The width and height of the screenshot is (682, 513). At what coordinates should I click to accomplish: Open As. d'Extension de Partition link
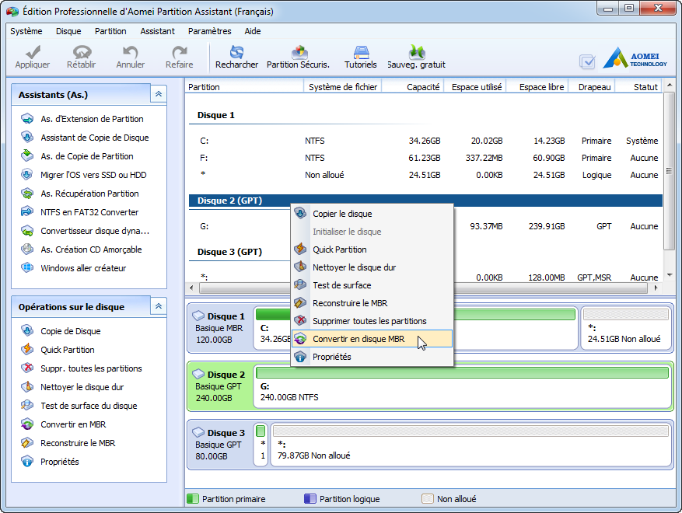point(92,119)
